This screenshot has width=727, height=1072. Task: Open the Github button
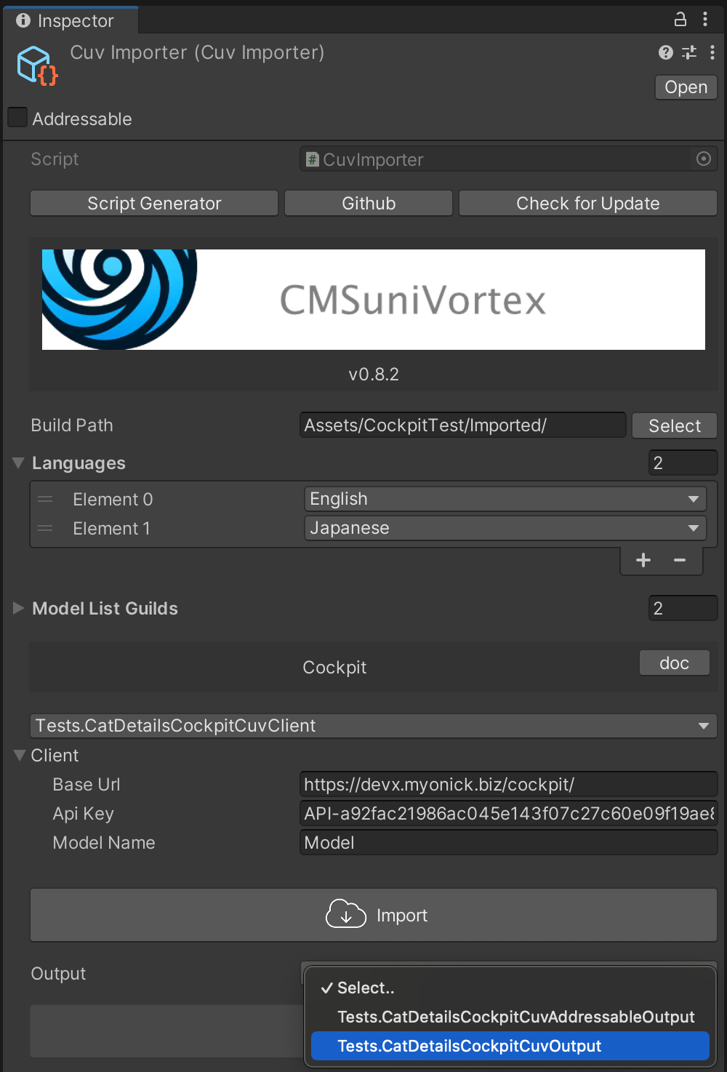click(369, 204)
